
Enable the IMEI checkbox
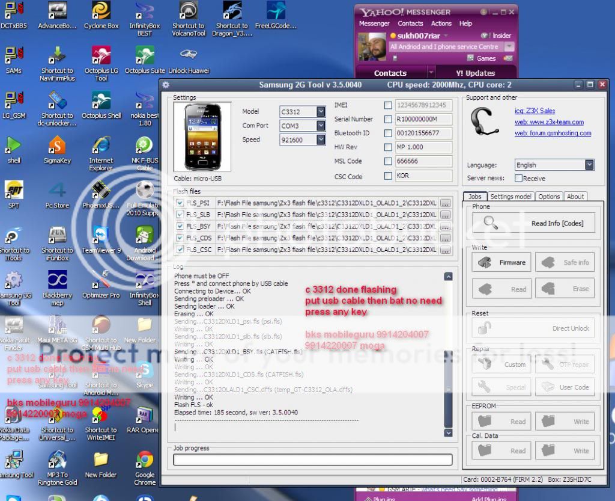tap(387, 105)
